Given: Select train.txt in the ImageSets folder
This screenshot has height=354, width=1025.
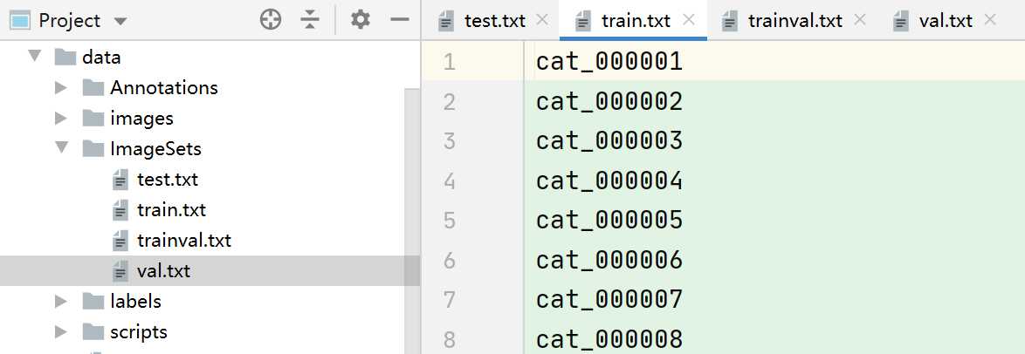Looking at the screenshot, I should coord(171,209).
